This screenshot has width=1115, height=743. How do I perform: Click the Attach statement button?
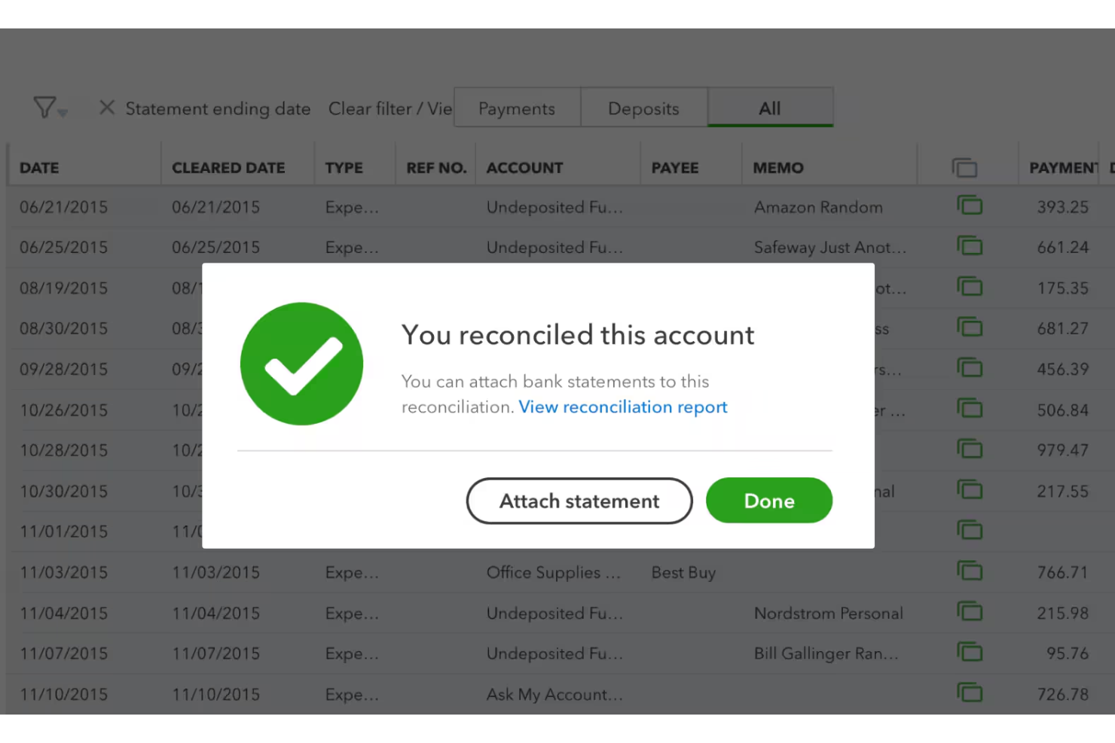579,501
